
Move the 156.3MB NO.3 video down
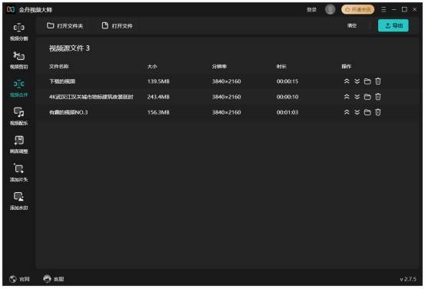tap(357, 112)
